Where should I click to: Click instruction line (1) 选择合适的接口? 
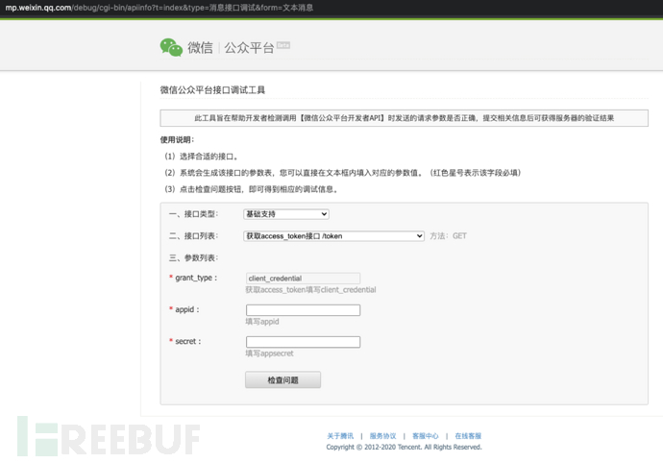pos(202,157)
